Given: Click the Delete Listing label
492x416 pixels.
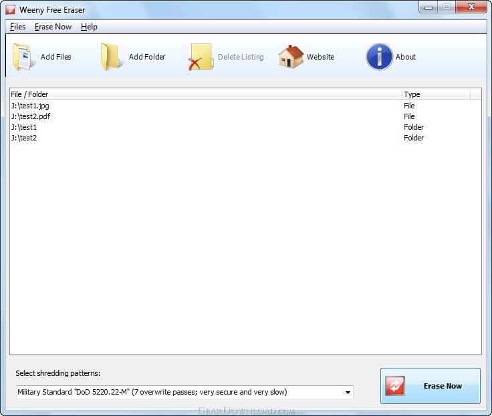Looking at the screenshot, I should (241, 57).
